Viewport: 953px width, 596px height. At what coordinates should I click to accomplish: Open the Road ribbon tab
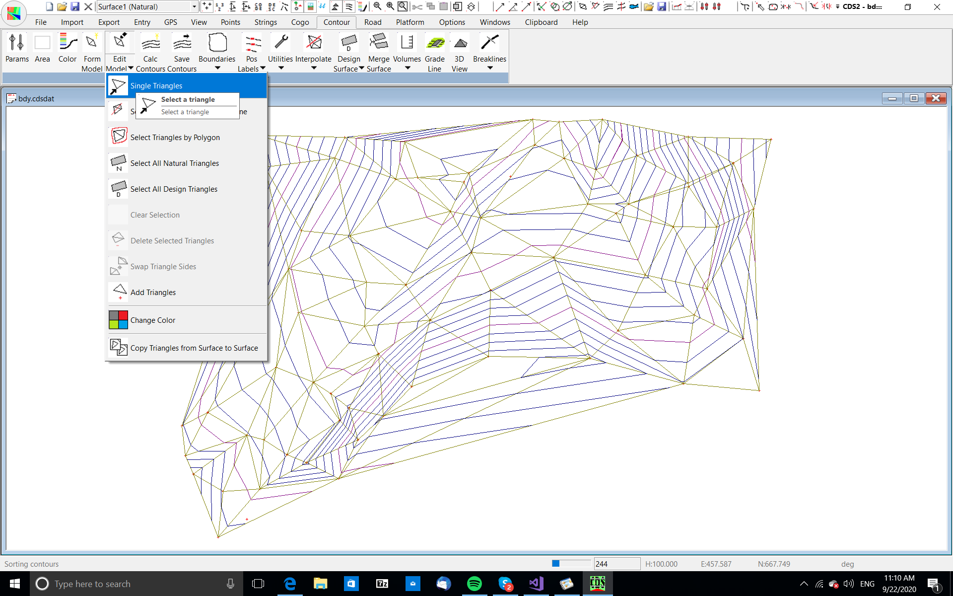372,22
